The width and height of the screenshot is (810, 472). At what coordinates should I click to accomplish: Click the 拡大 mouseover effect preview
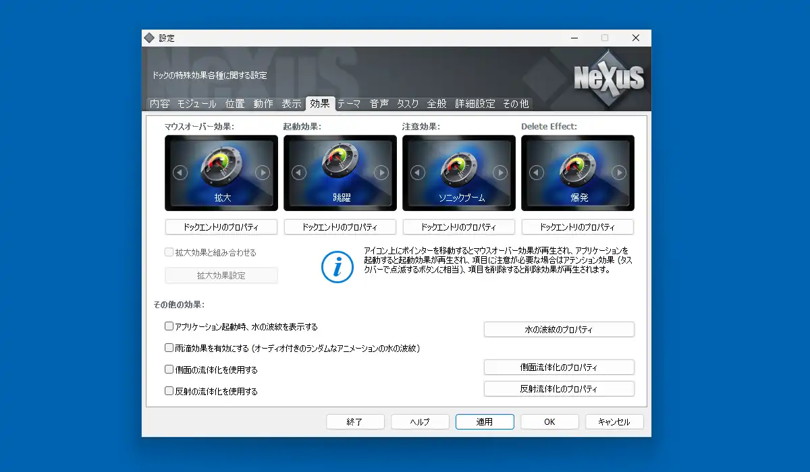221,173
